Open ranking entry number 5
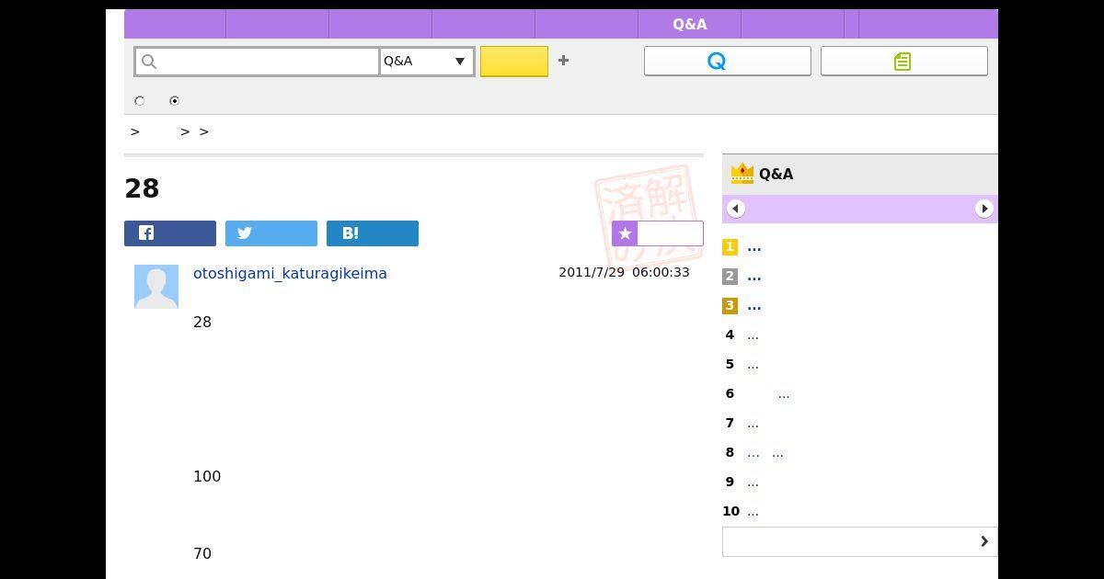The width and height of the screenshot is (1104, 579). tap(753, 365)
